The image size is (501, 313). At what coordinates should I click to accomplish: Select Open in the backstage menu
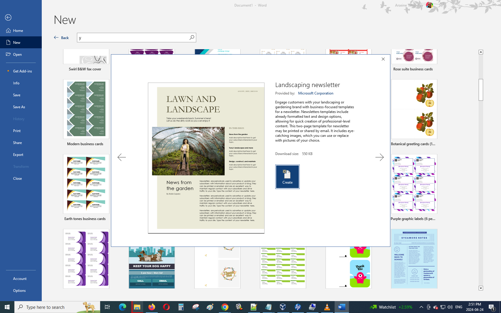click(17, 55)
